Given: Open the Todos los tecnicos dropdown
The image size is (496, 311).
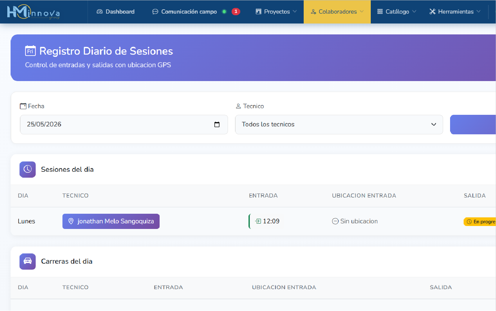Looking at the screenshot, I should click(x=339, y=124).
